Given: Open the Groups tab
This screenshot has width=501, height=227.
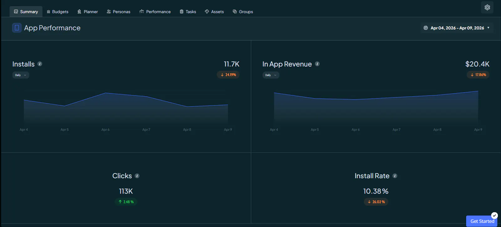Looking at the screenshot, I should click(243, 12).
